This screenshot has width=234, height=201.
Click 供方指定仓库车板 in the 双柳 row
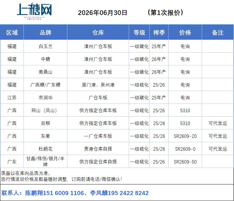[x=98, y=123]
